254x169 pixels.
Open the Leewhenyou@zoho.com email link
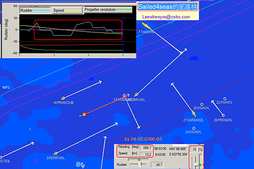166,17
